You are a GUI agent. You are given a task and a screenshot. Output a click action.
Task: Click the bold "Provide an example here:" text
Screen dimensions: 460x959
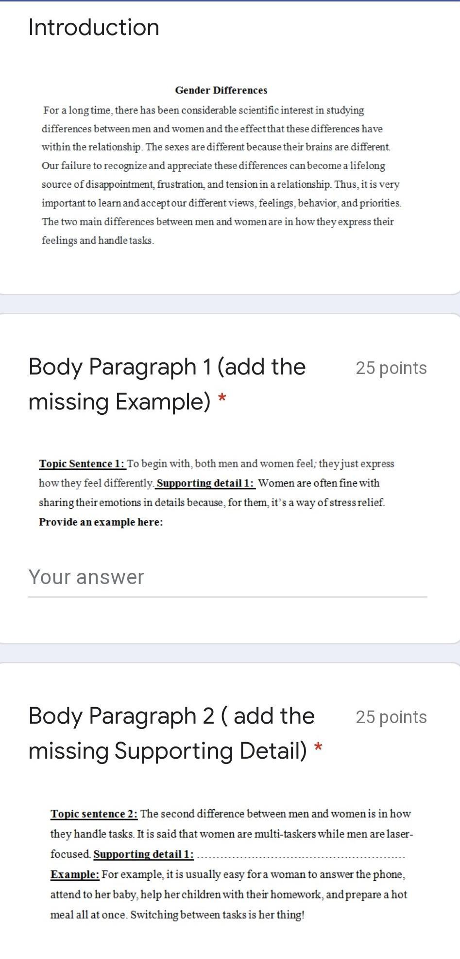[x=101, y=522]
